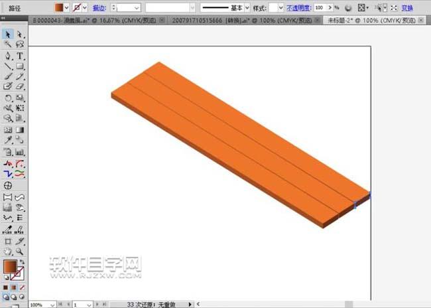Click the Stroke none swatch in toolbox

pyautogui.click(x=17, y=273)
